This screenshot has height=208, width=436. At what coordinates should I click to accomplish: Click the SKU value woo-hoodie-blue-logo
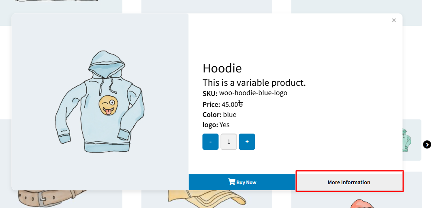253,93
